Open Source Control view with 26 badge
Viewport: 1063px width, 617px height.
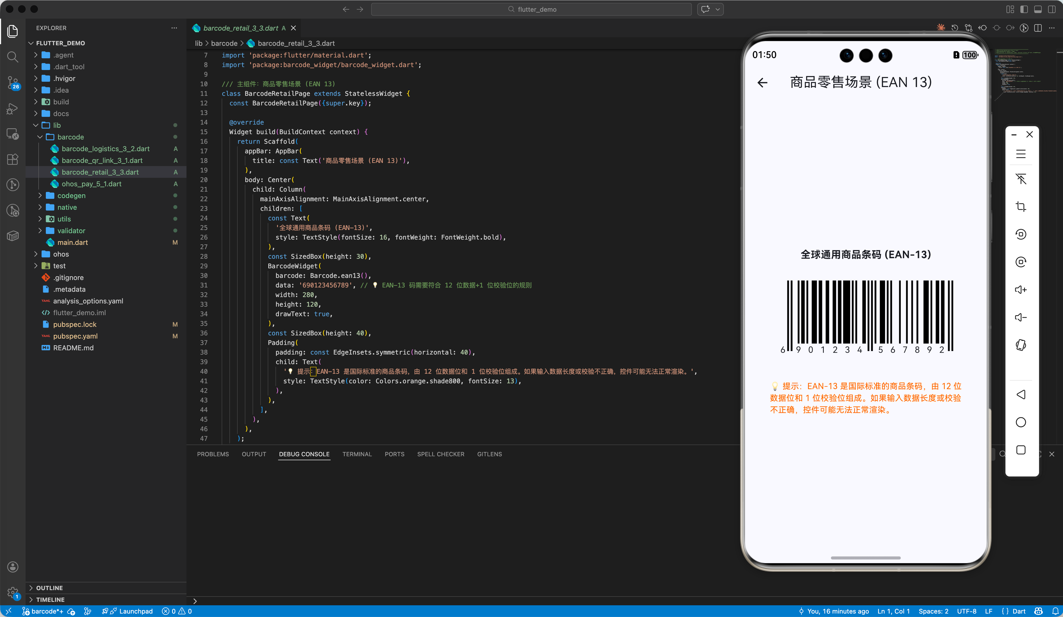point(13,83)
